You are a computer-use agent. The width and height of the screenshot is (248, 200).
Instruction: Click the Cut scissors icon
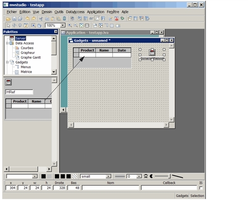pyautogui.click(x=41, y=19)
